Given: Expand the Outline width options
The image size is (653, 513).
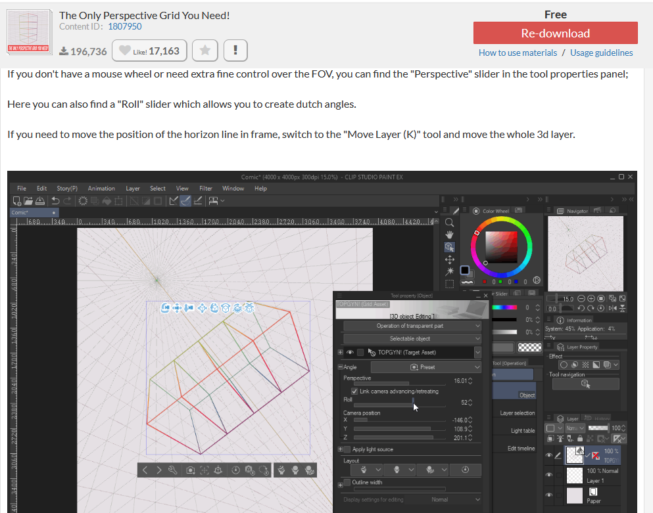Looking at the screenshot, I should pyautogui.click(x=340, y=484).
